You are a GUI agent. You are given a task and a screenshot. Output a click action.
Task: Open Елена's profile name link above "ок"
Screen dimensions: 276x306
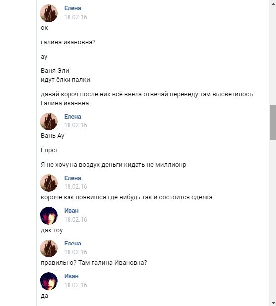tap(72, 8)
